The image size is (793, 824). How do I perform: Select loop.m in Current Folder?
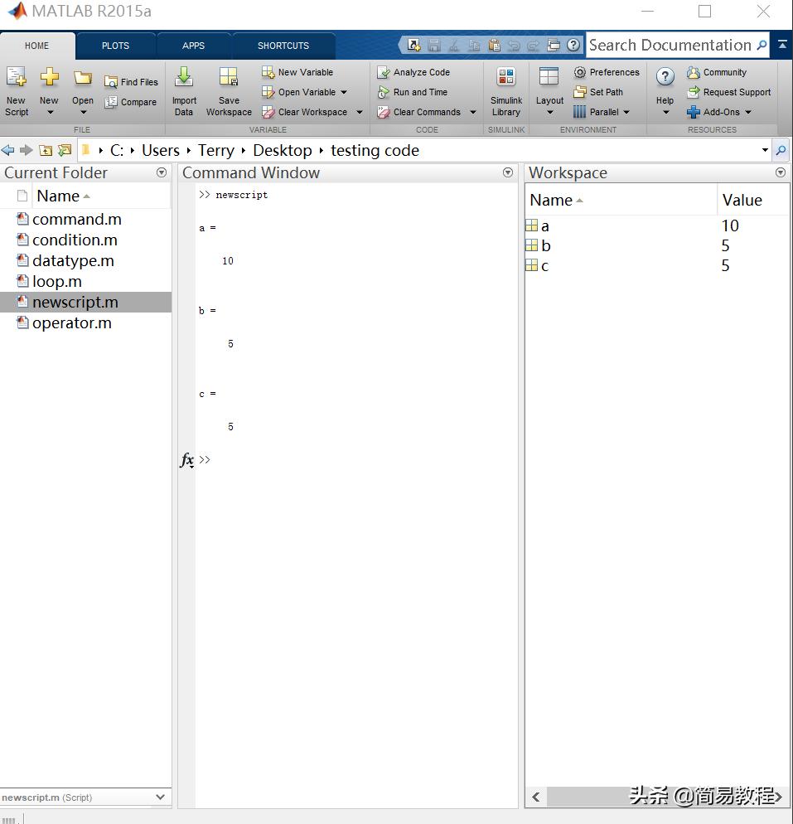coord(56,282)
